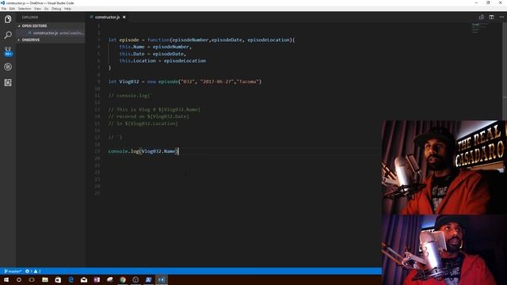Open the View menu
The image size is (507, 285).
pyautogui.click(x=37, y=9)
